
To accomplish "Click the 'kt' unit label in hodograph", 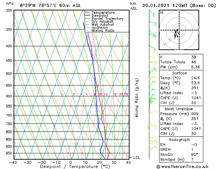I will [x=162, y=13].
